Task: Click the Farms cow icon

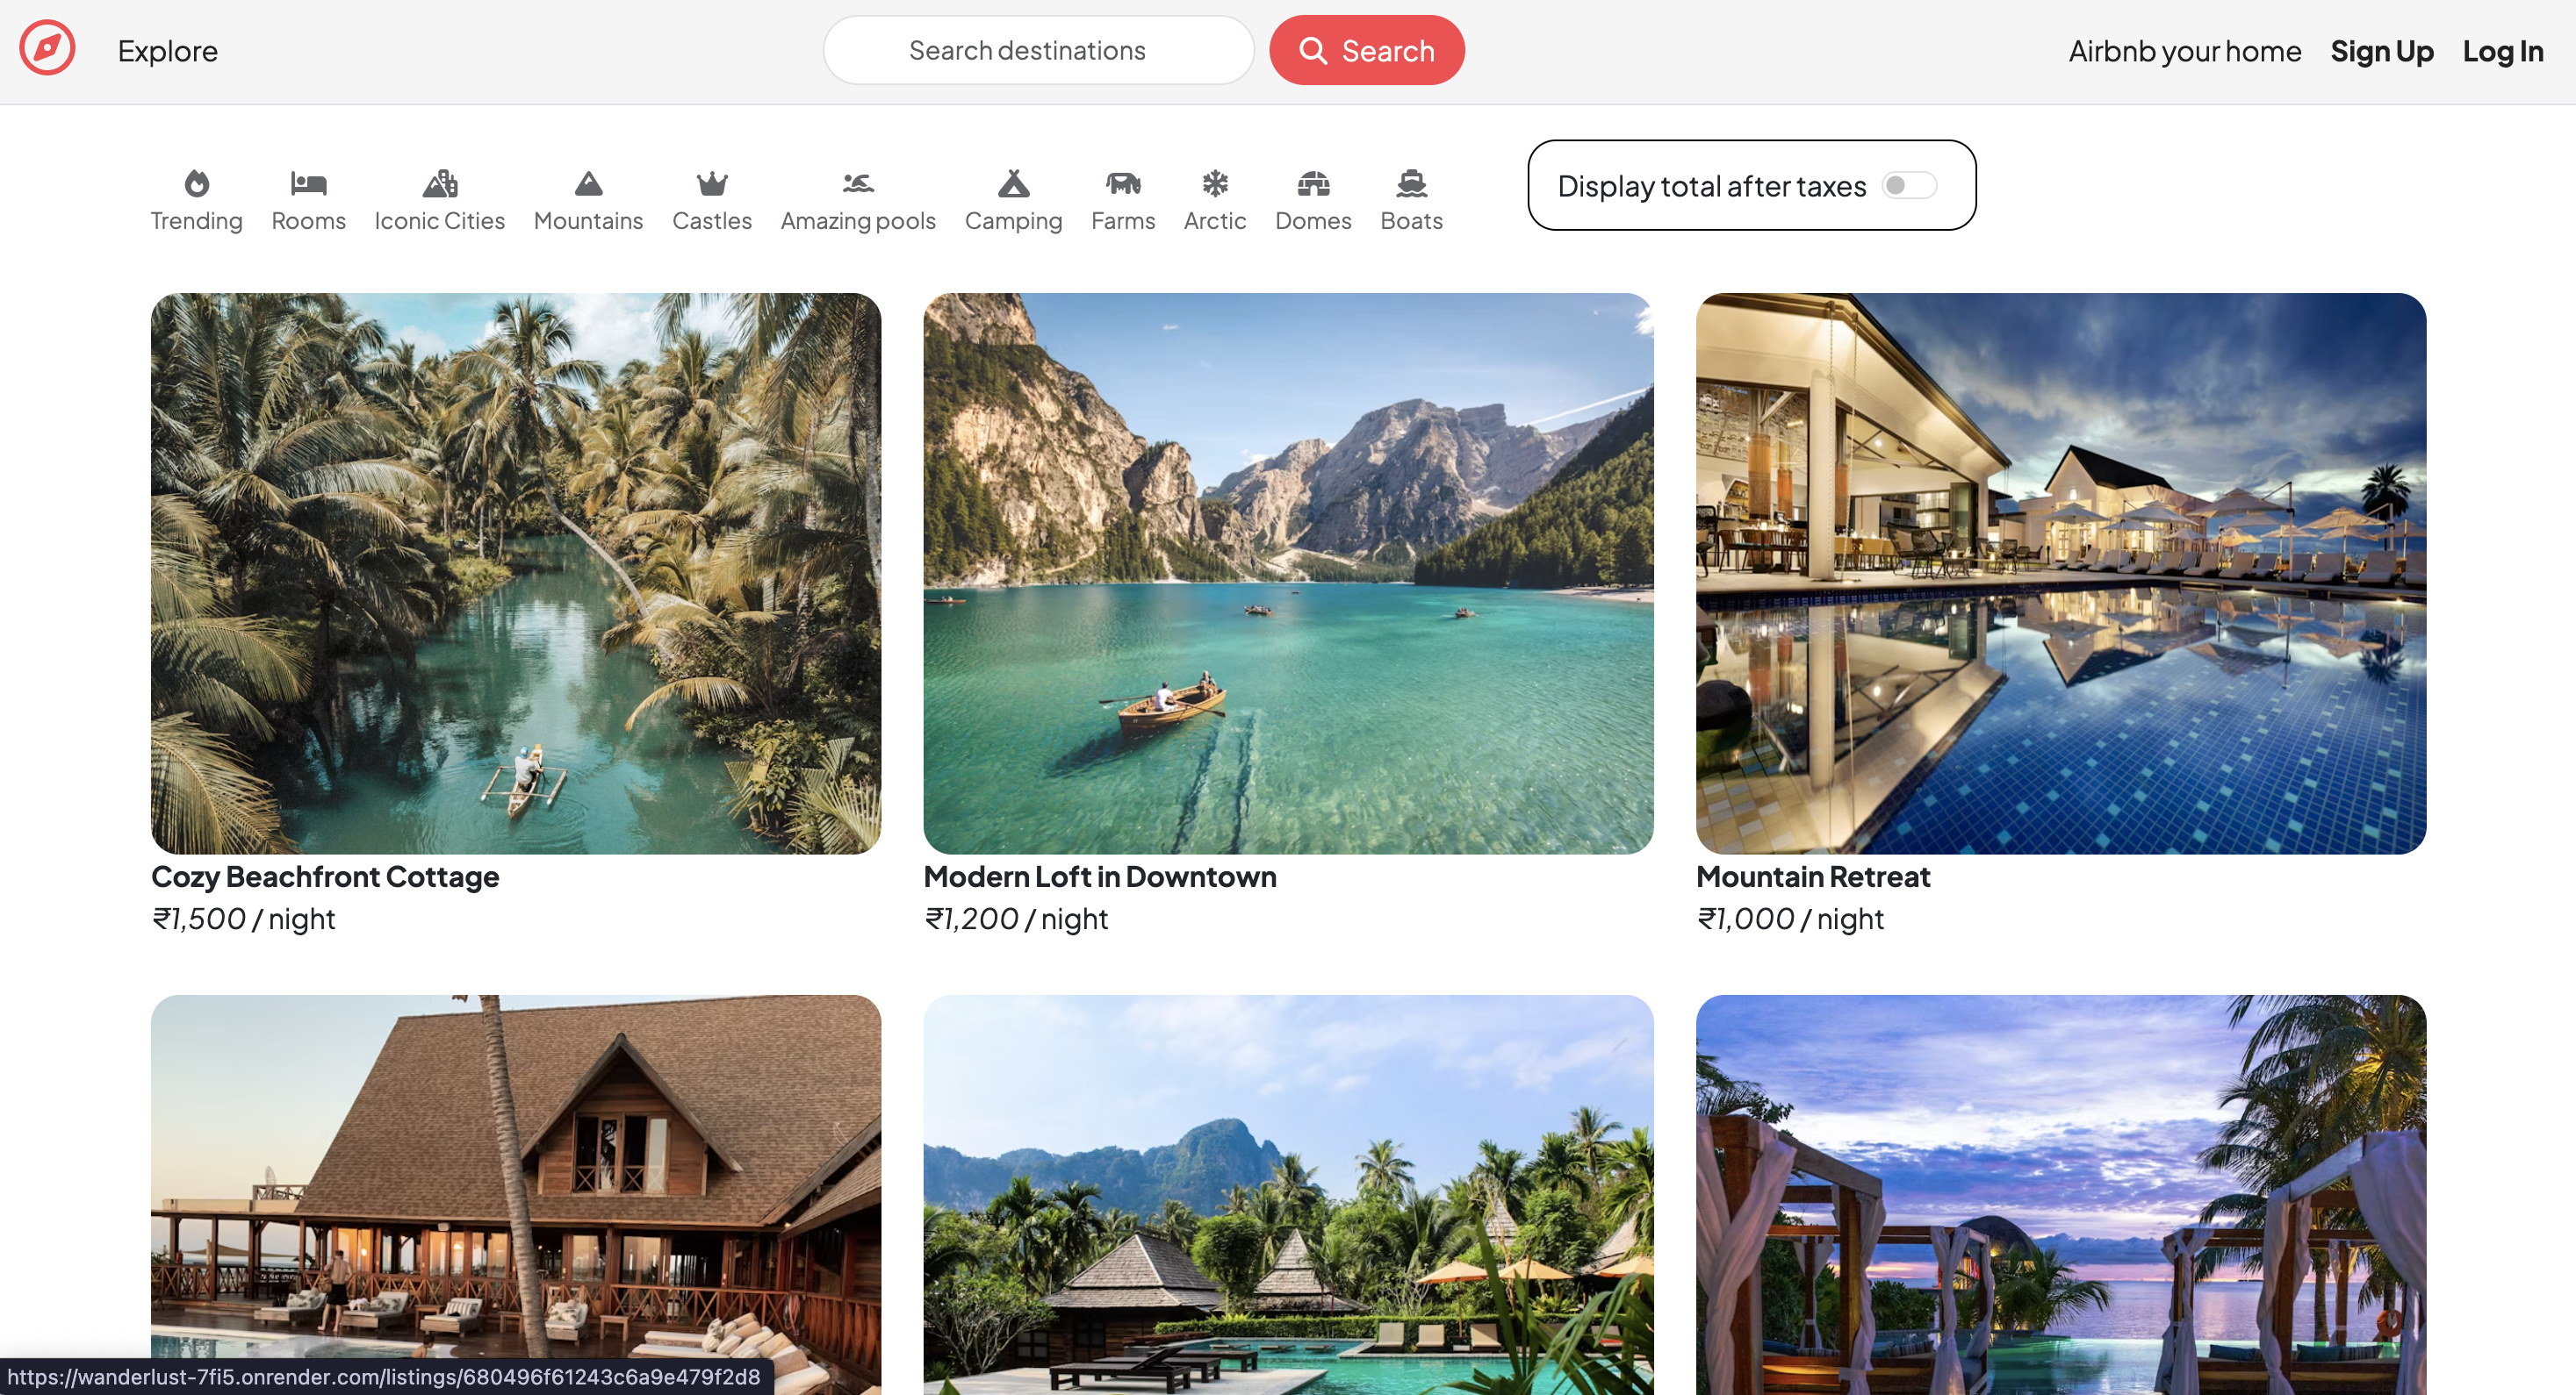Action: pyautogui.click(x=1123, y=184)
